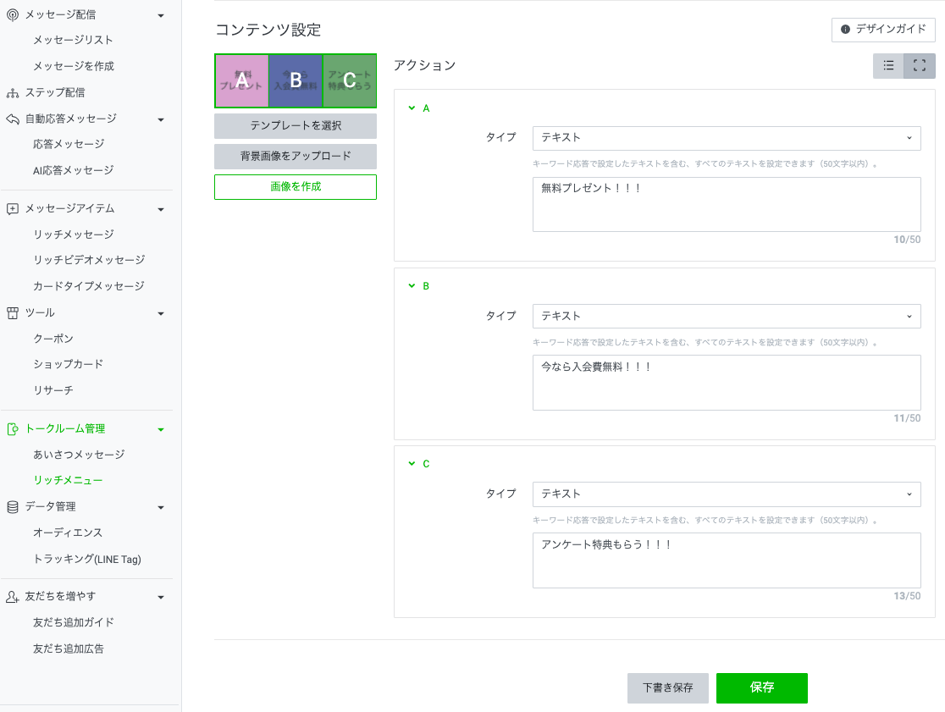The width and height of the screenshot is (945, 712).
Task: Collapse the 友だちを増やす section arrow
Action: [x=161, y=598]
